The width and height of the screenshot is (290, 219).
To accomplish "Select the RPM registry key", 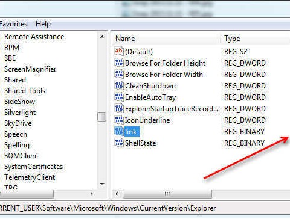I will pos(11,48).
